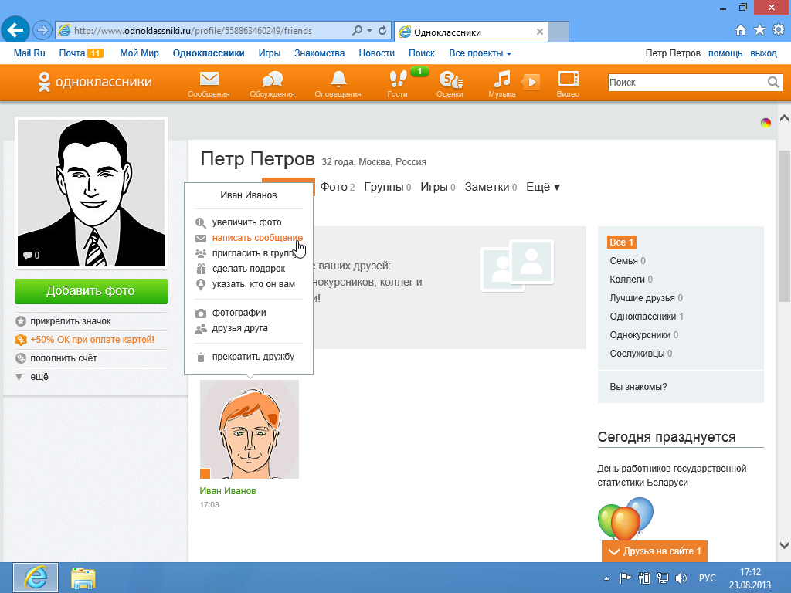Show hidden tray icons arrow
The width and height of the screenshot is (791, 593).
tap(607, 578)
